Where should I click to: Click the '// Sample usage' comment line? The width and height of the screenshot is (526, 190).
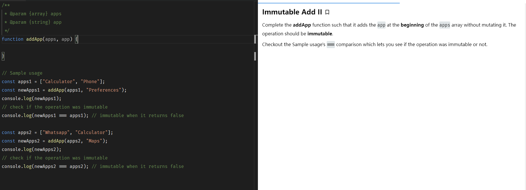point(22,73)
